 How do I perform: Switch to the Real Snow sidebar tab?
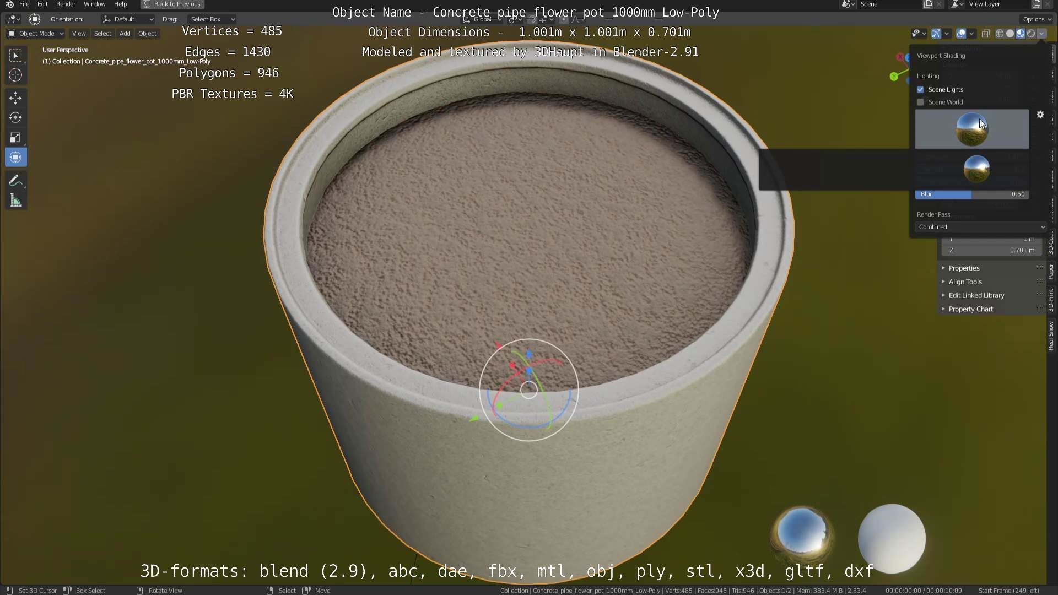[1051, 336]
